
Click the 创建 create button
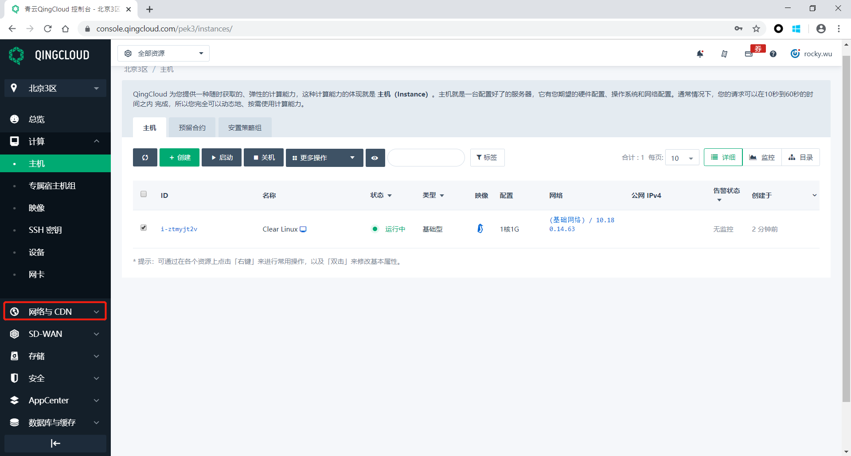(x=180, y=158)
